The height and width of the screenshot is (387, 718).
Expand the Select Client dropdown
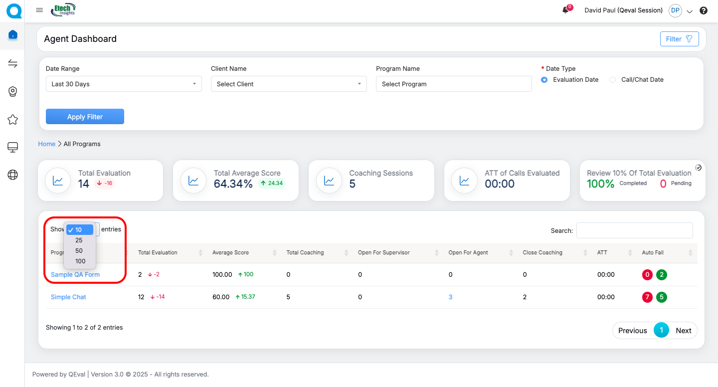tap(289, 84)
